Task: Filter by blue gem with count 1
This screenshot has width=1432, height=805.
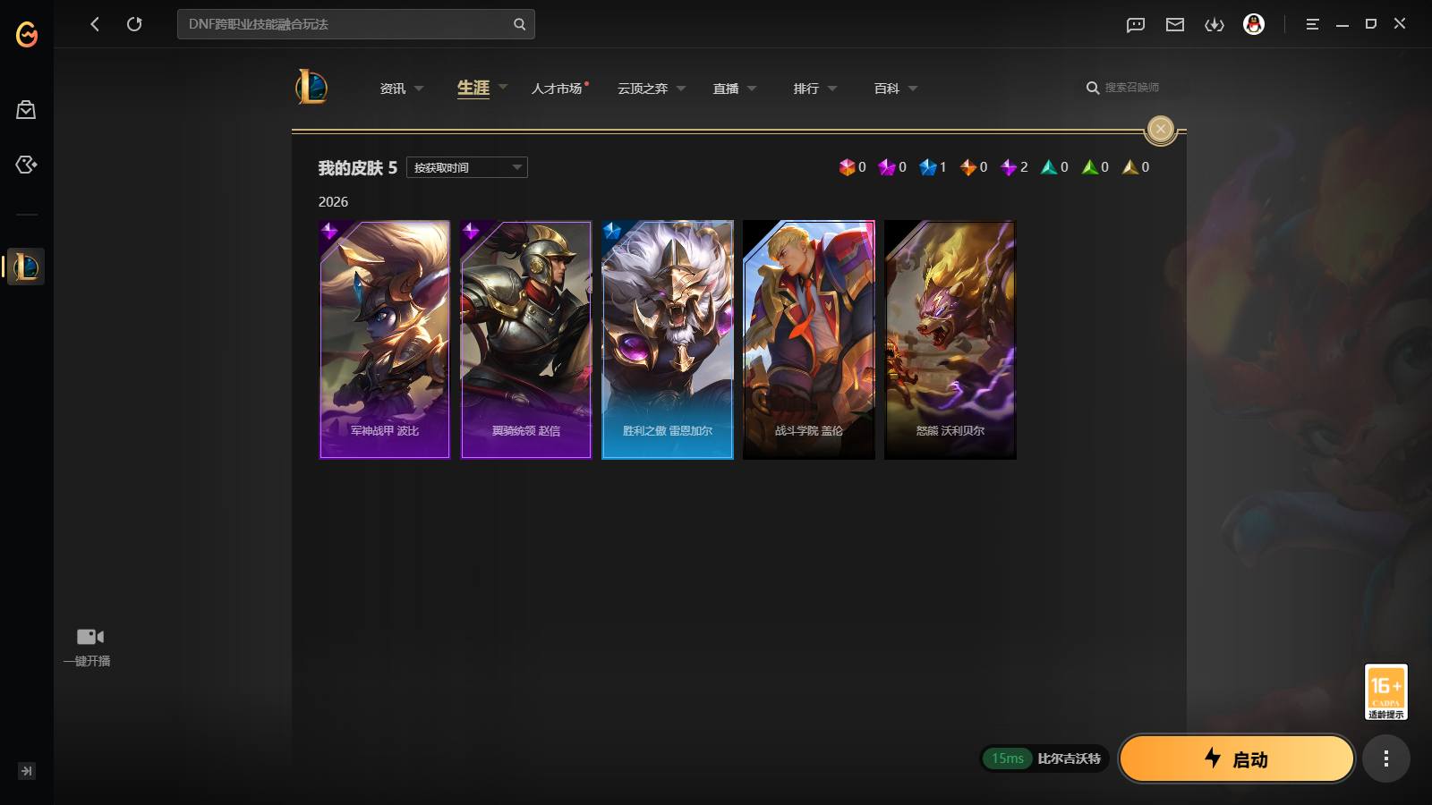Action: 933,167
